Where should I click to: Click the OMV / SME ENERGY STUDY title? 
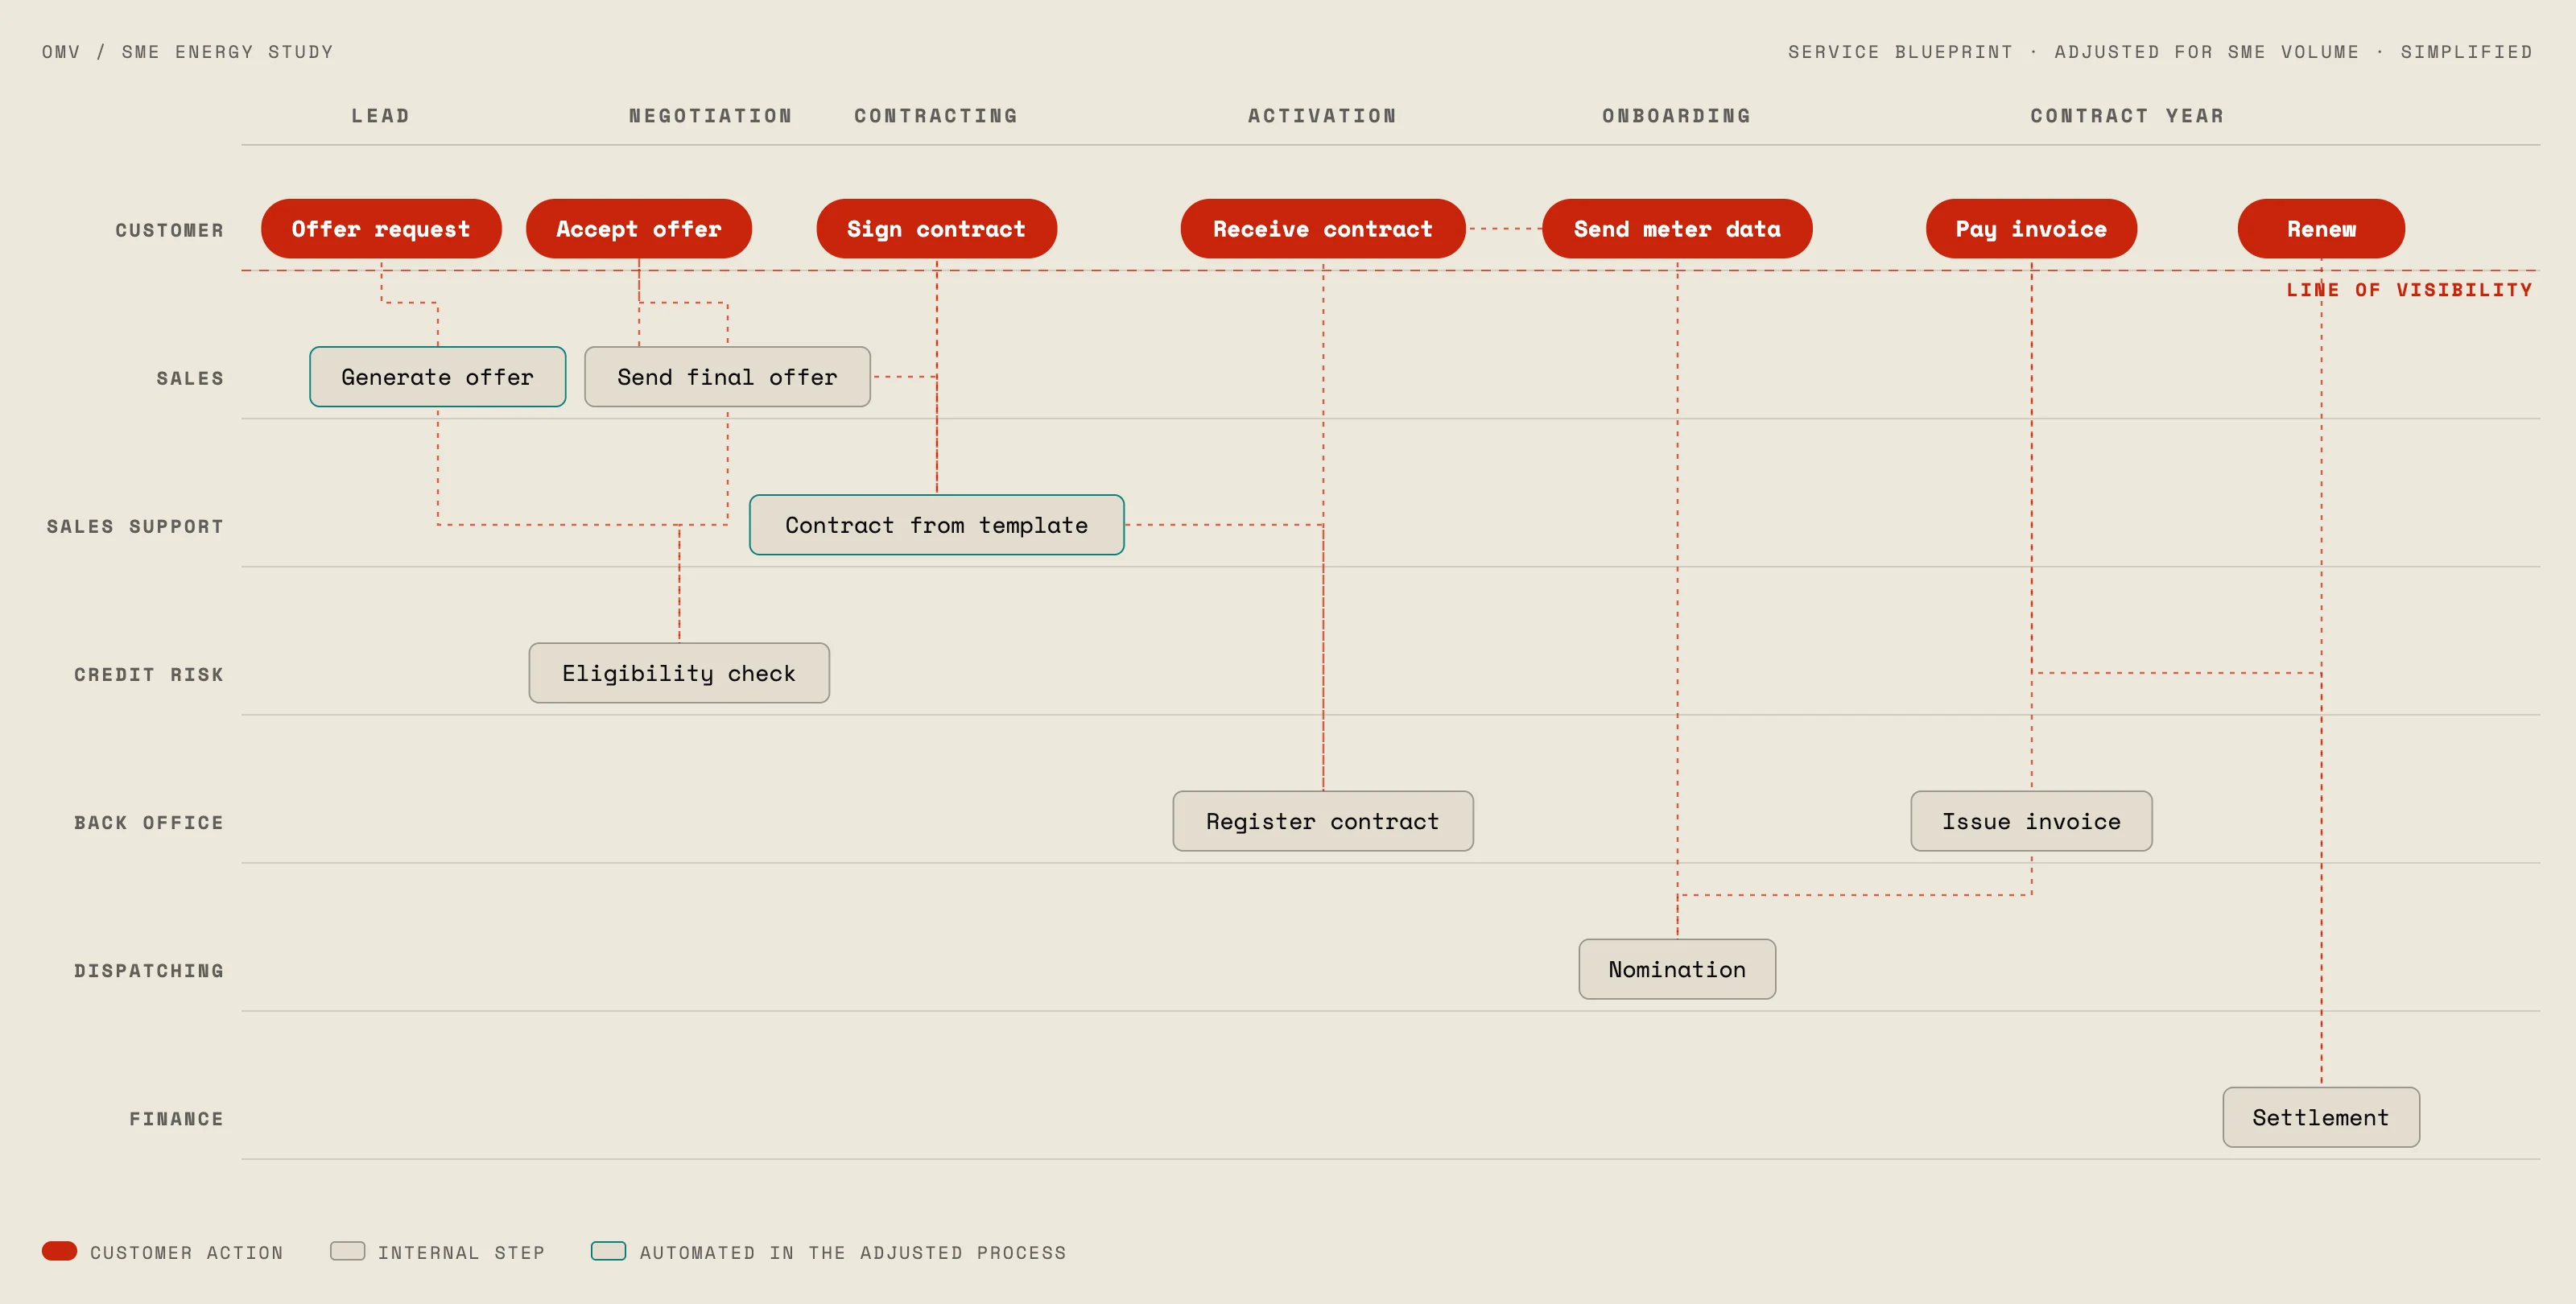pyautogui.click(x=188, y=52)
